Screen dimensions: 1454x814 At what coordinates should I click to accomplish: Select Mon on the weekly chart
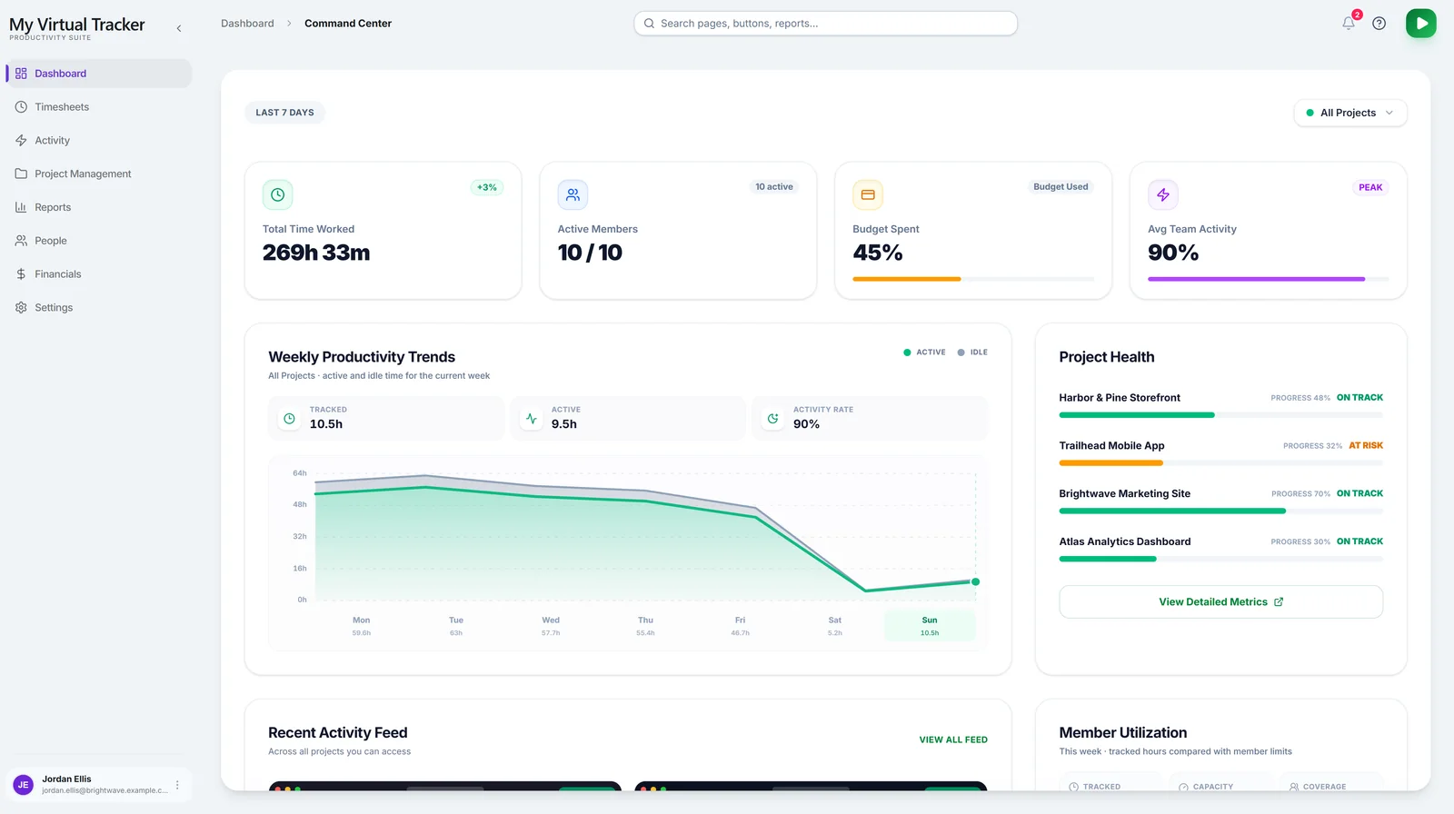(362, 626)
